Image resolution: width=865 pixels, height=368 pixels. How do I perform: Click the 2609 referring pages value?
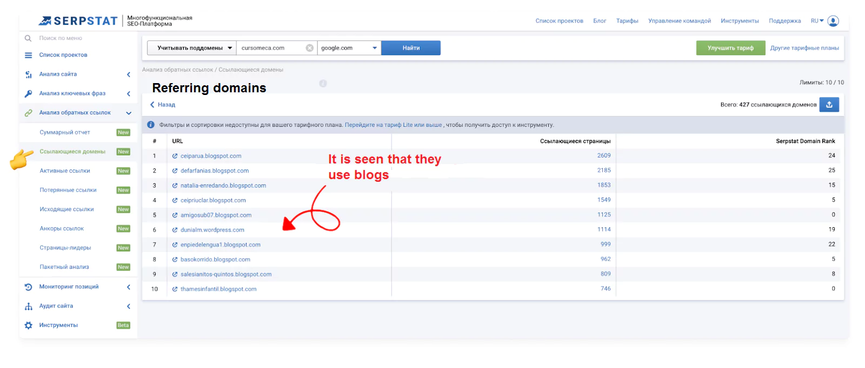[x=604, y=155]
